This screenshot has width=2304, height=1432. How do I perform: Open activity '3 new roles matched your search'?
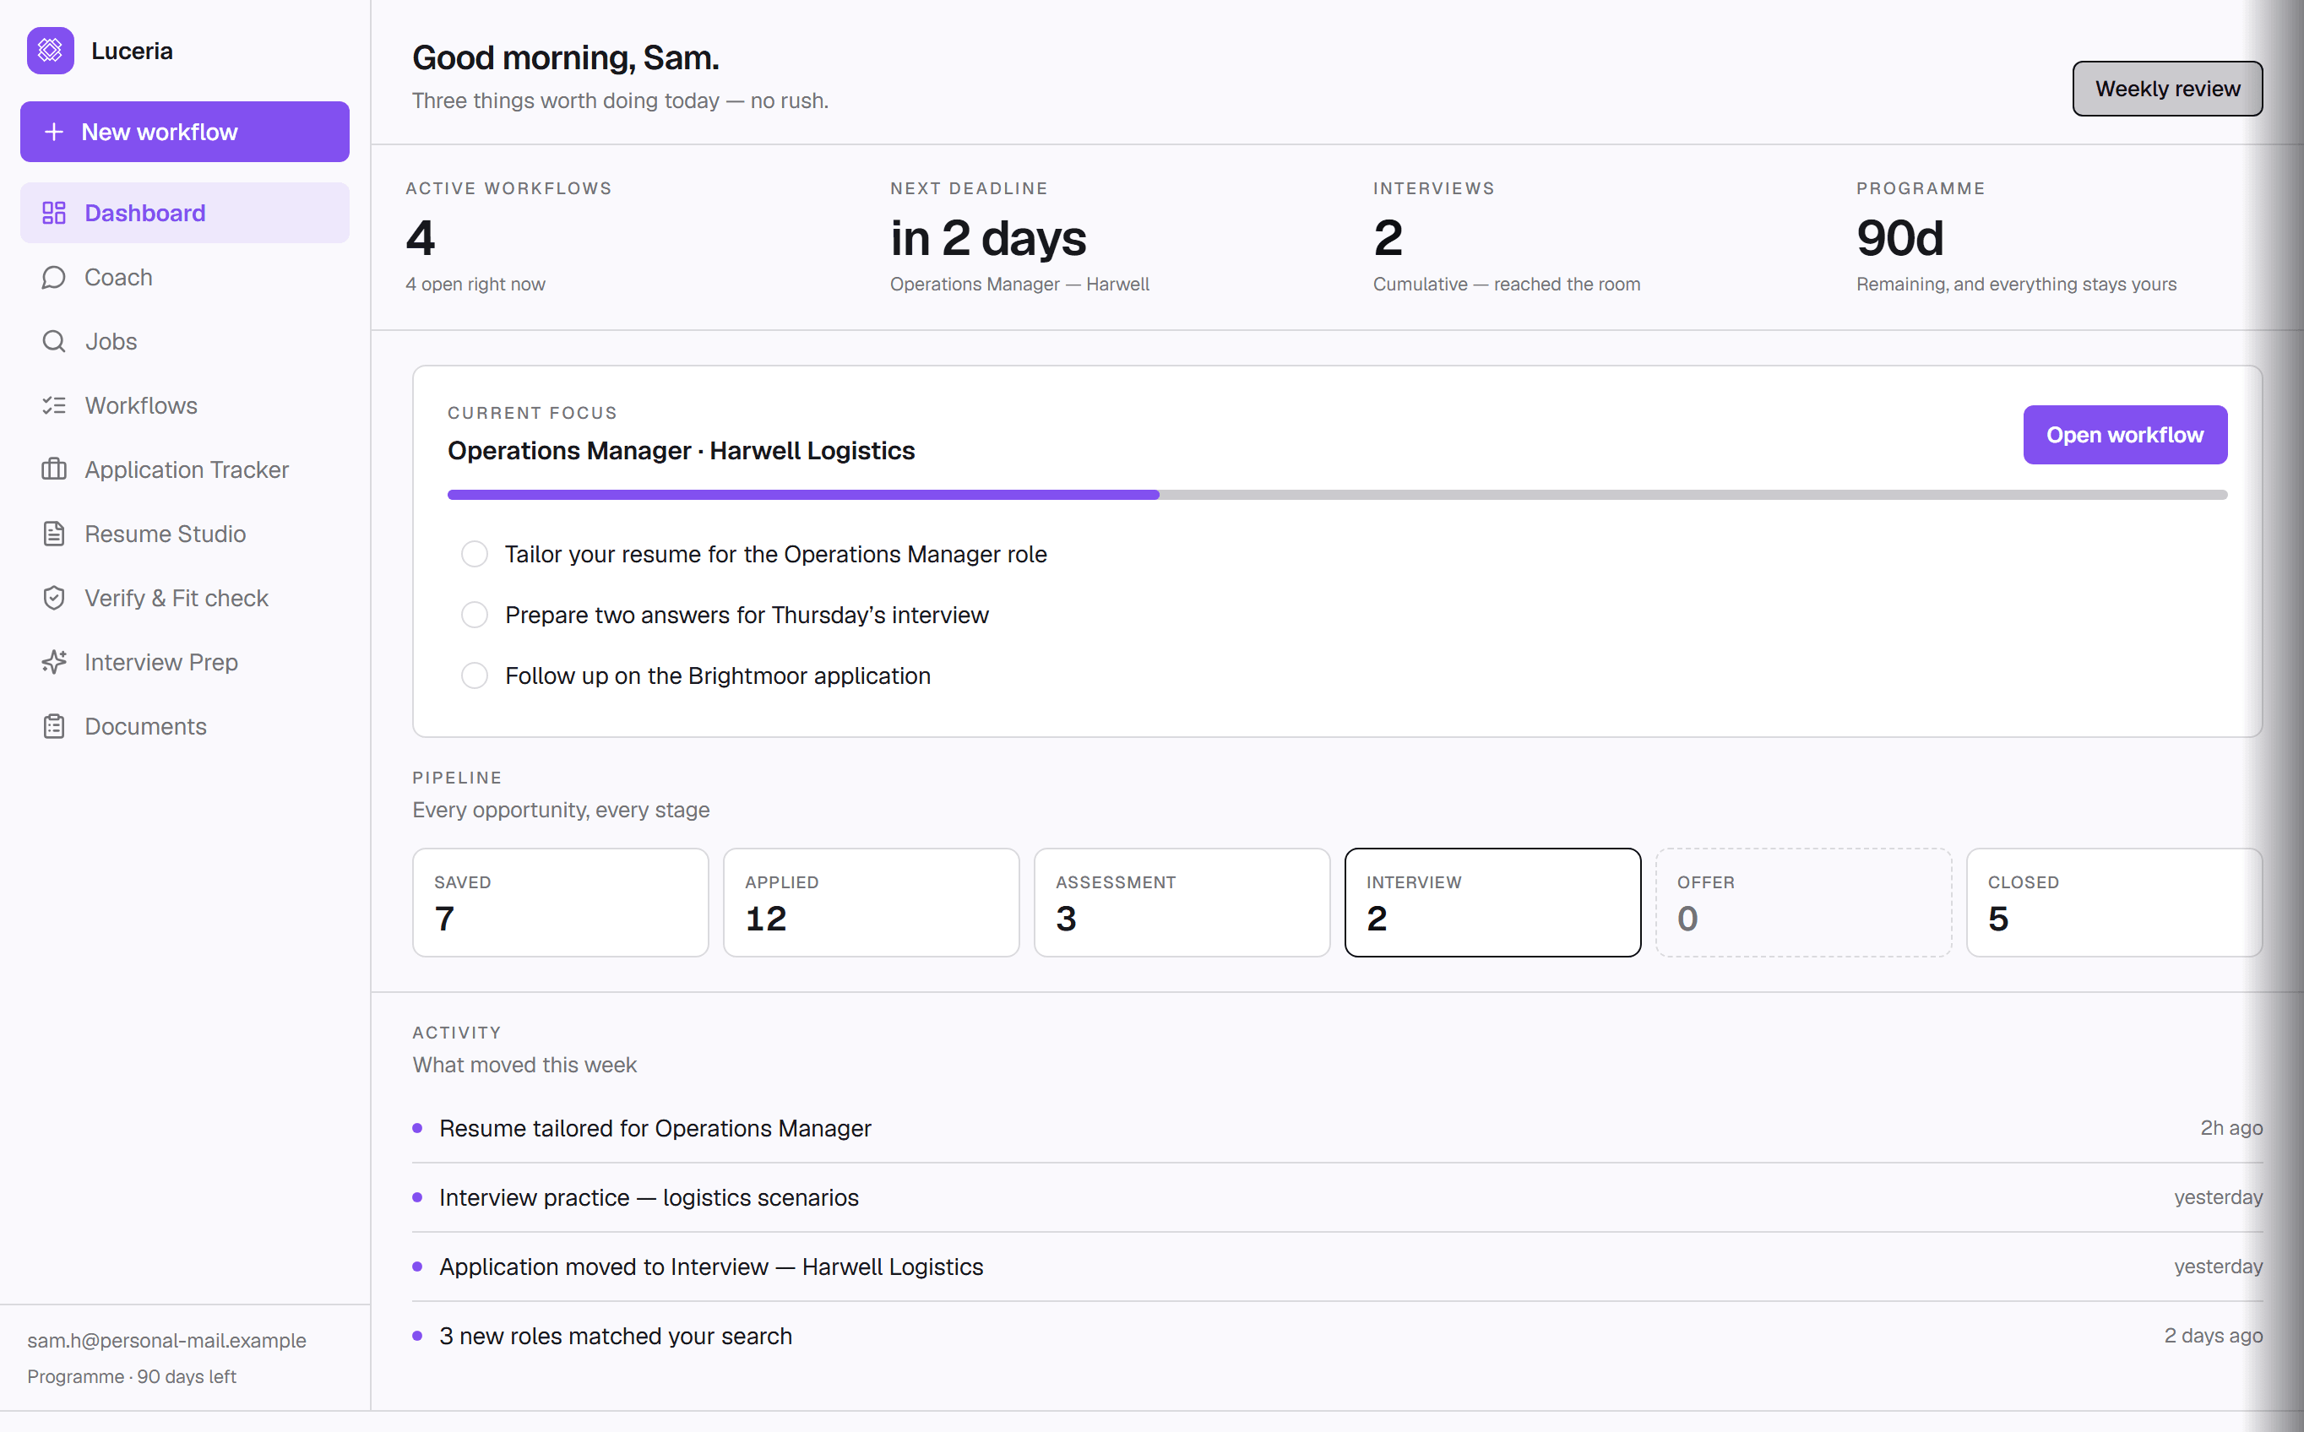1338,1336
